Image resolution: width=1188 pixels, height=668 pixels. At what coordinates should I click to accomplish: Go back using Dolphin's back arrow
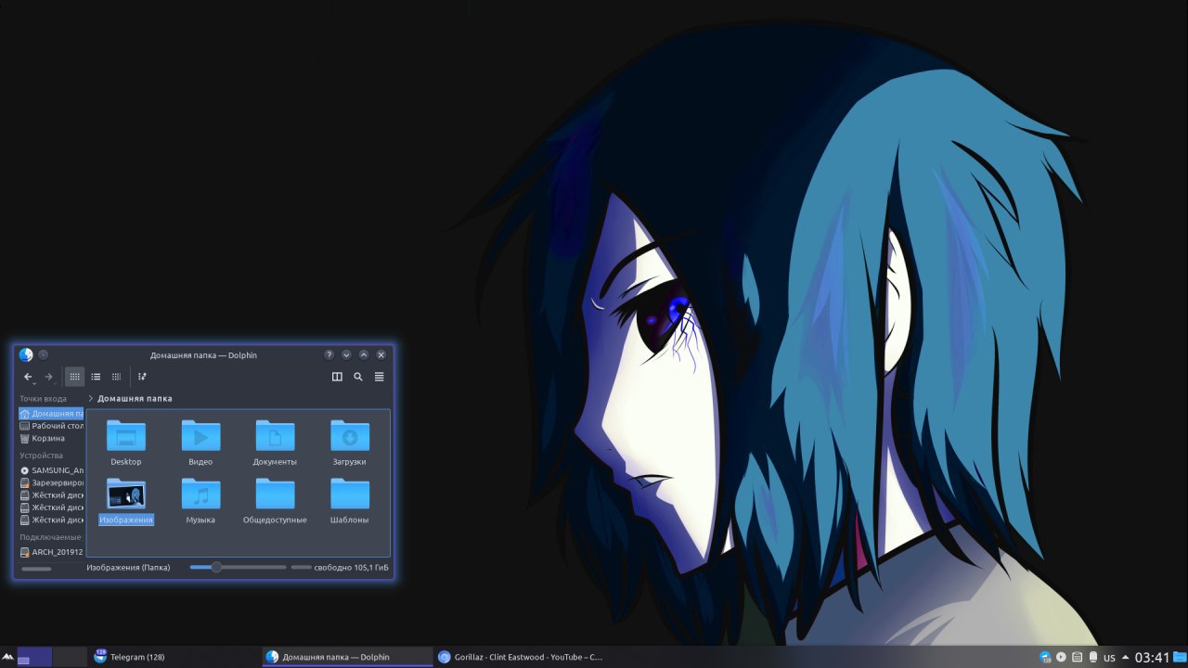[28, 377]
